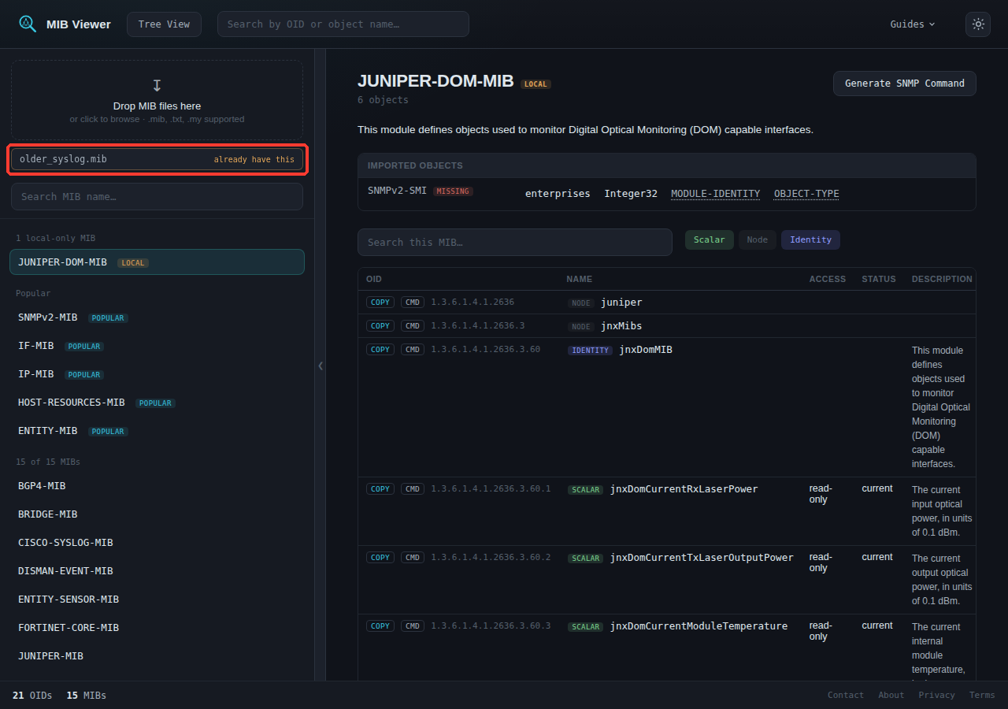The image size is (1008, 709).
Task: Open ENTITY-MIB from the Popular list
Action: tap(157, 431)
